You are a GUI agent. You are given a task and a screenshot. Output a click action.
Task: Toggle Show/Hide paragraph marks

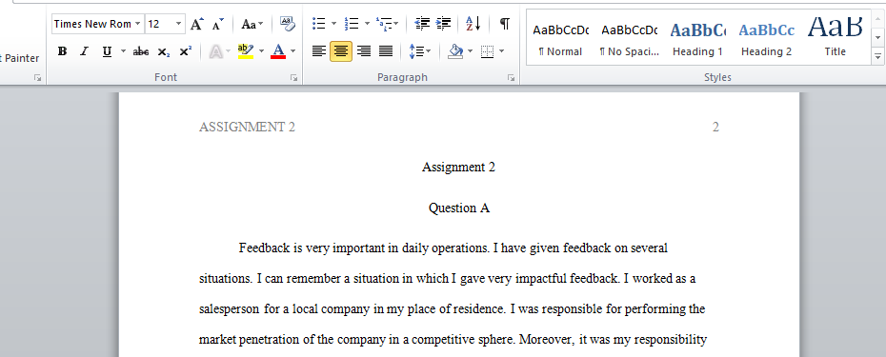(505, 24)
